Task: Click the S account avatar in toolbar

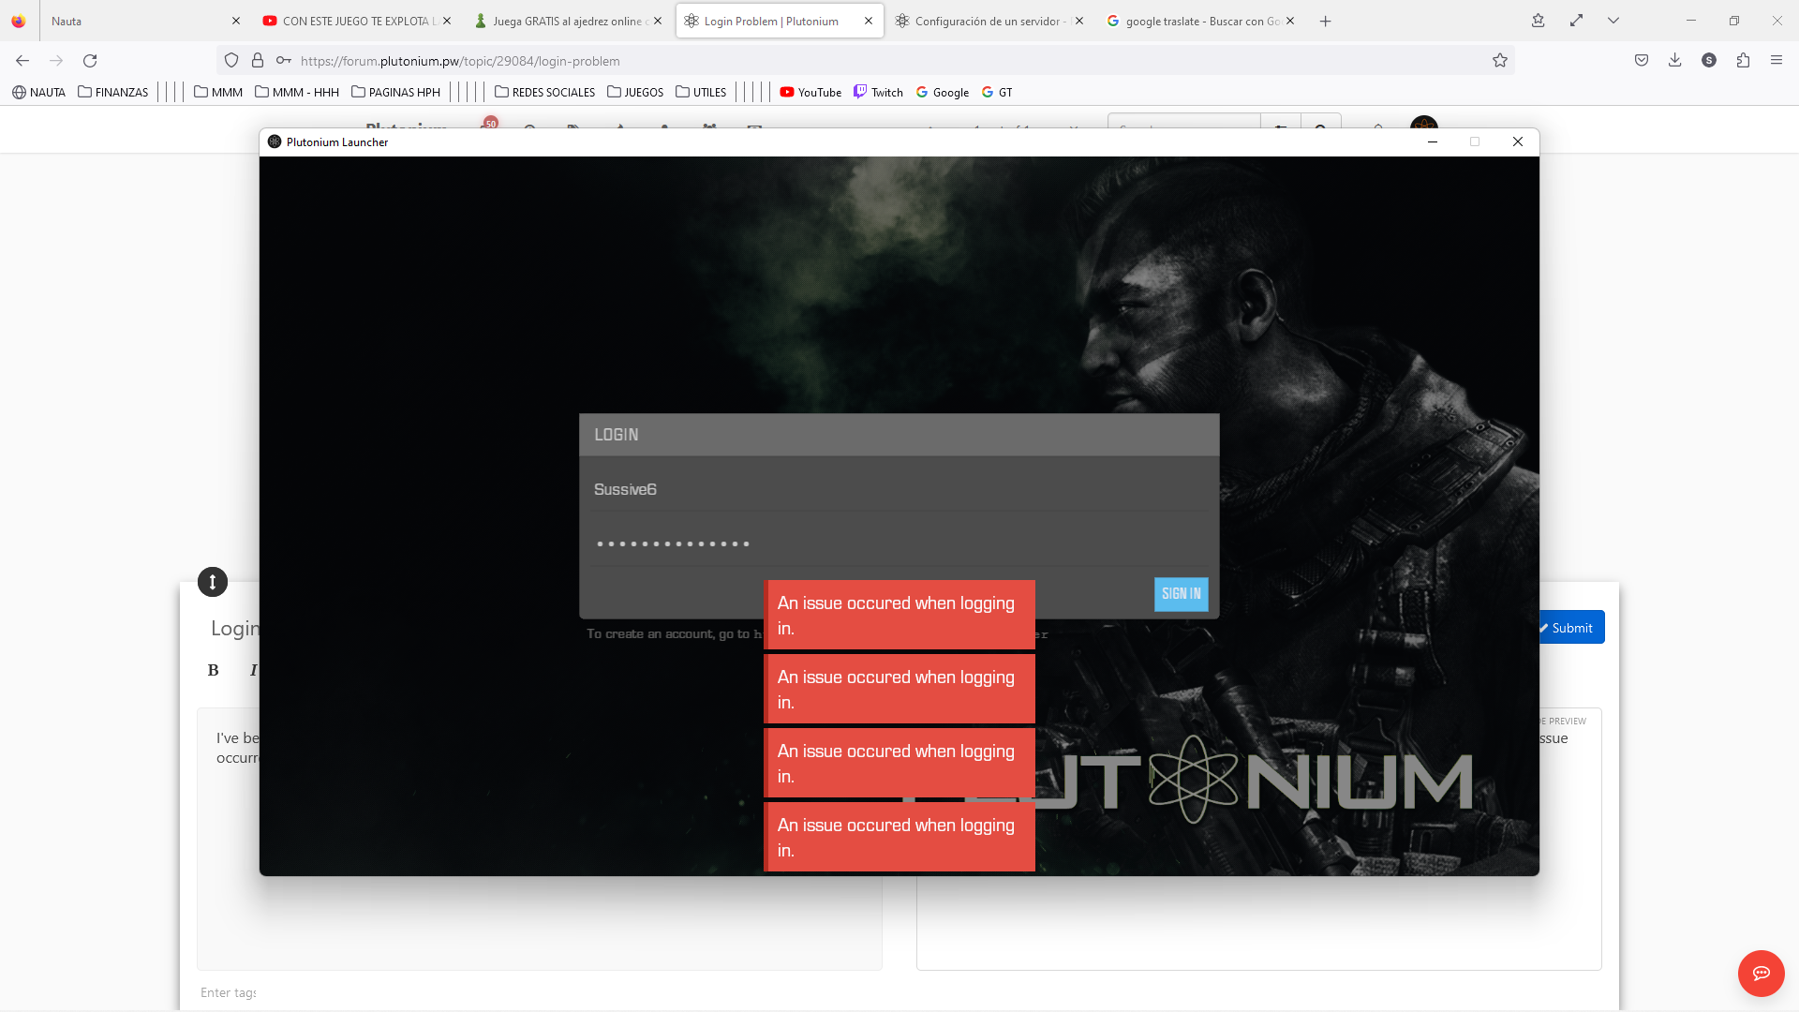Action: [x=1709, y=61]
